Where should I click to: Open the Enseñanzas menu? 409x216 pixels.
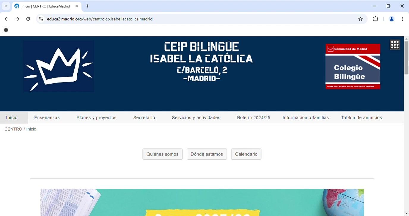pos(47,118)
